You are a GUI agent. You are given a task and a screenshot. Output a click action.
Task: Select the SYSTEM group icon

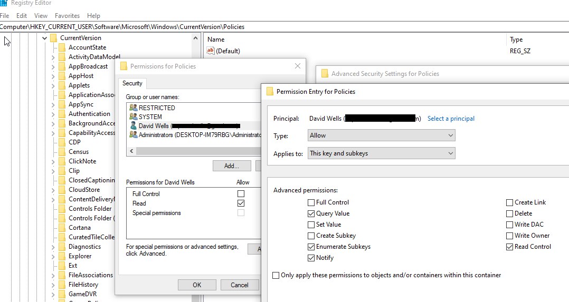133,116
